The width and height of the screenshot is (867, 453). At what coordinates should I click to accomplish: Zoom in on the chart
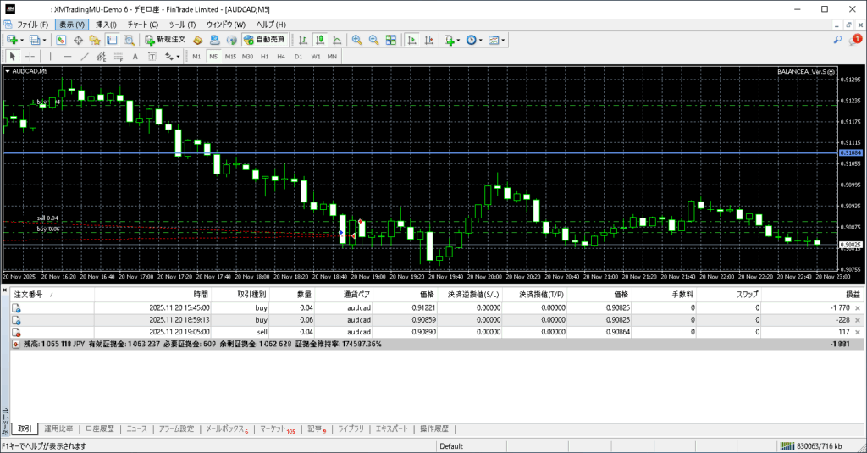(356, 40)
